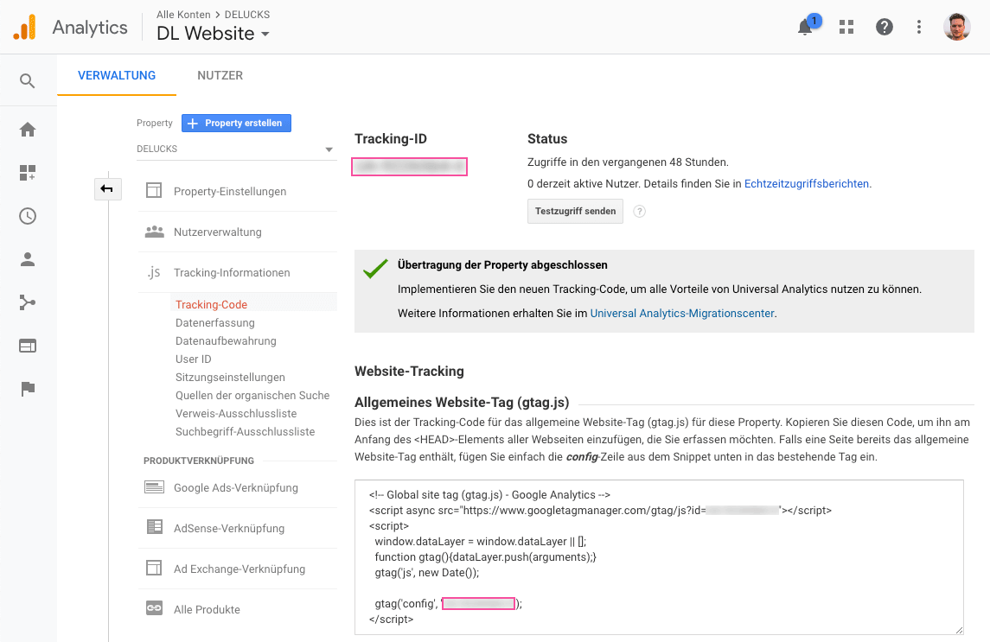The image size is (990, 642).
Task: Open Verweis-Ausschlussliste item
Action: tap(236, 414)
